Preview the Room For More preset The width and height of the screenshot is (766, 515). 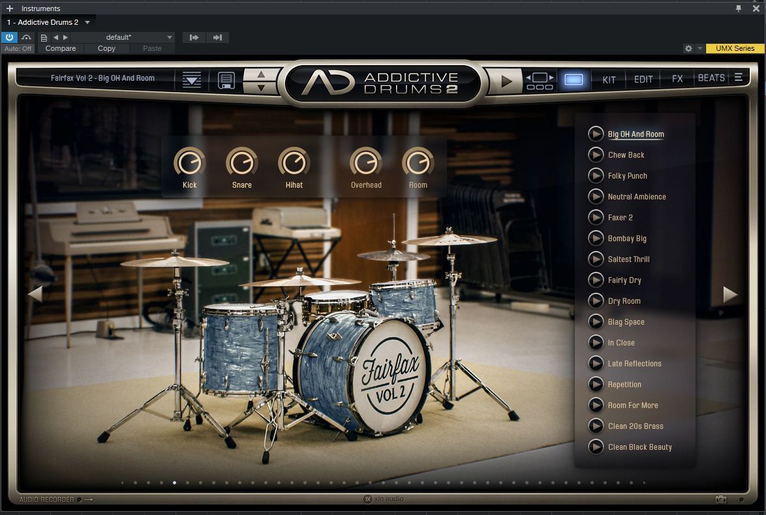[596, 405]
